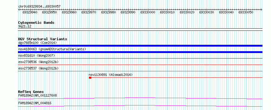271x110 pixels.
Task: Open transcript FAM189A2|NM_004816
Action: (x=35, y=103)
